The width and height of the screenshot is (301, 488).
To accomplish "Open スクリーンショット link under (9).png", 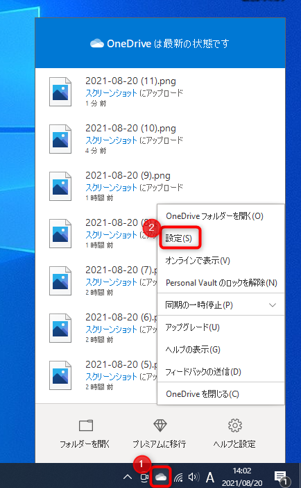I will [111, 188].
